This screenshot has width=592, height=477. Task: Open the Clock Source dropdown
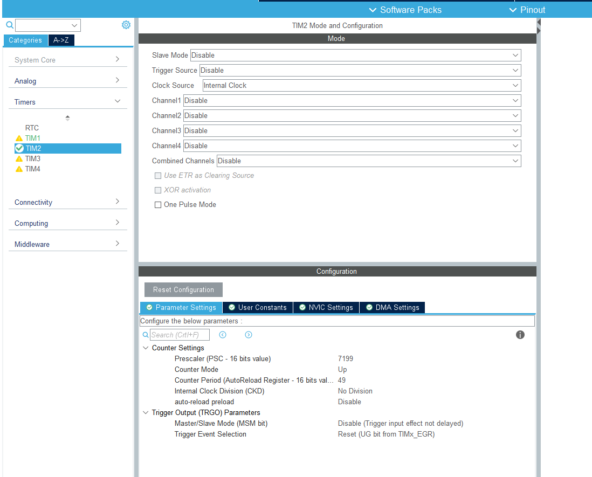pos(362,85)
